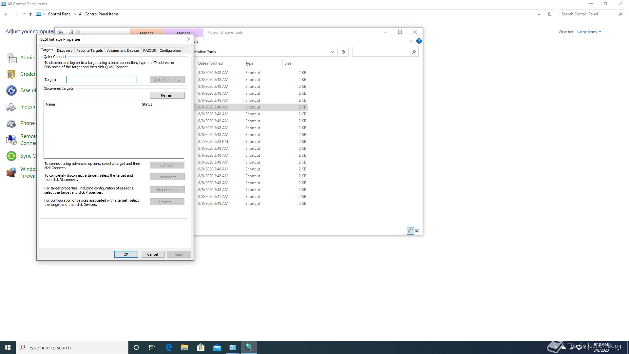Open quick access toolbar customize dropdown
Viewport: 629px width, 354px height.
(84, 32)
